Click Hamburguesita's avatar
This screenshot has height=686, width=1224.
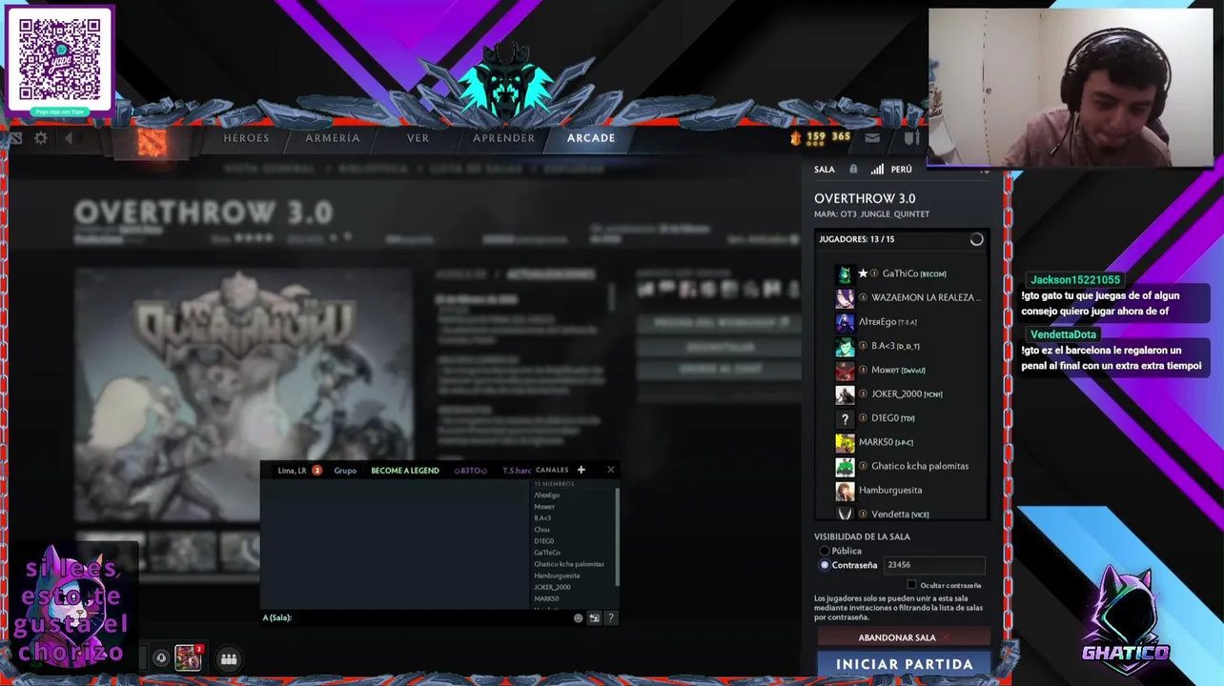(x=845, y=491)
